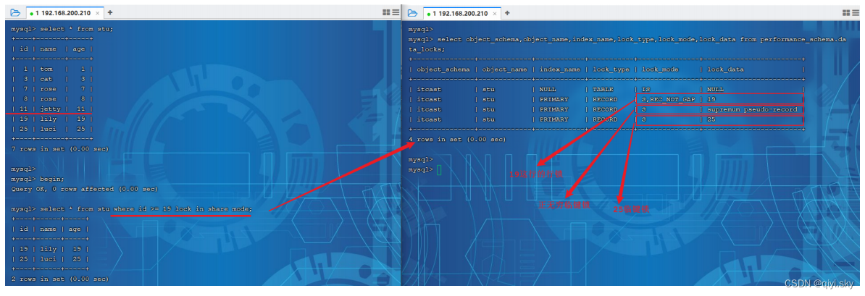The image size is (865, 296).
Task: Click the 'index_name' column header
Action: pyautogui.click(x=560, y=69)
